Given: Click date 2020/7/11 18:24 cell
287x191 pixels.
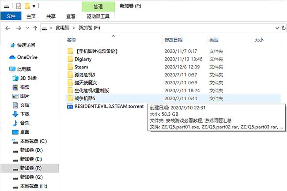Looking at the screenshot, I should pyautogui.click(x=182, y=90).
